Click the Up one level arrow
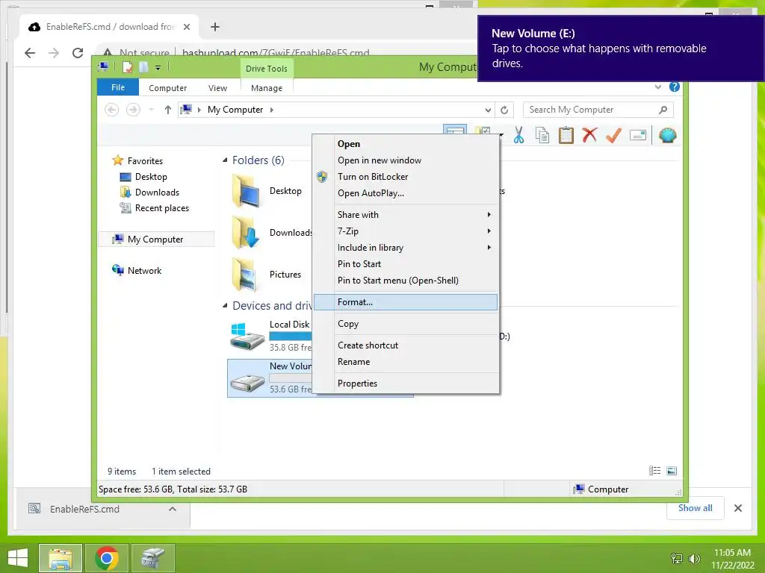Screen dimensions: 765x573 point(168,110)
